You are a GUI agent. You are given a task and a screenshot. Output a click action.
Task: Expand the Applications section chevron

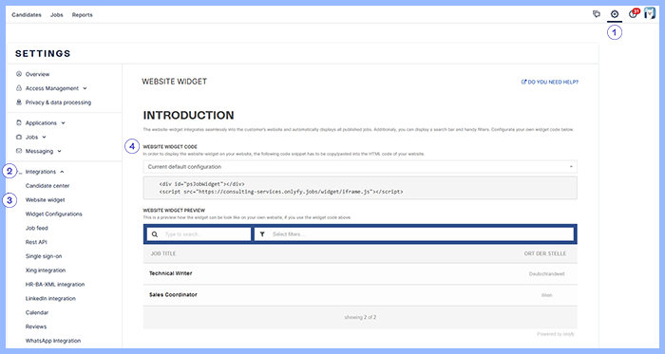tap(64, 123)
